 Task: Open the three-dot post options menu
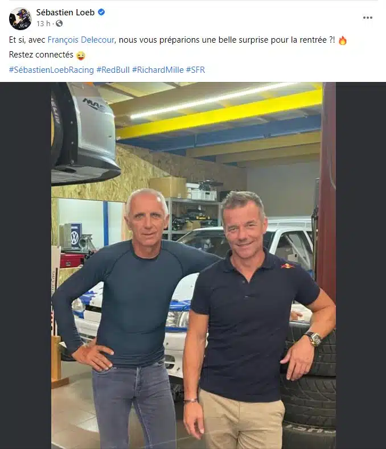coord(367,18)
